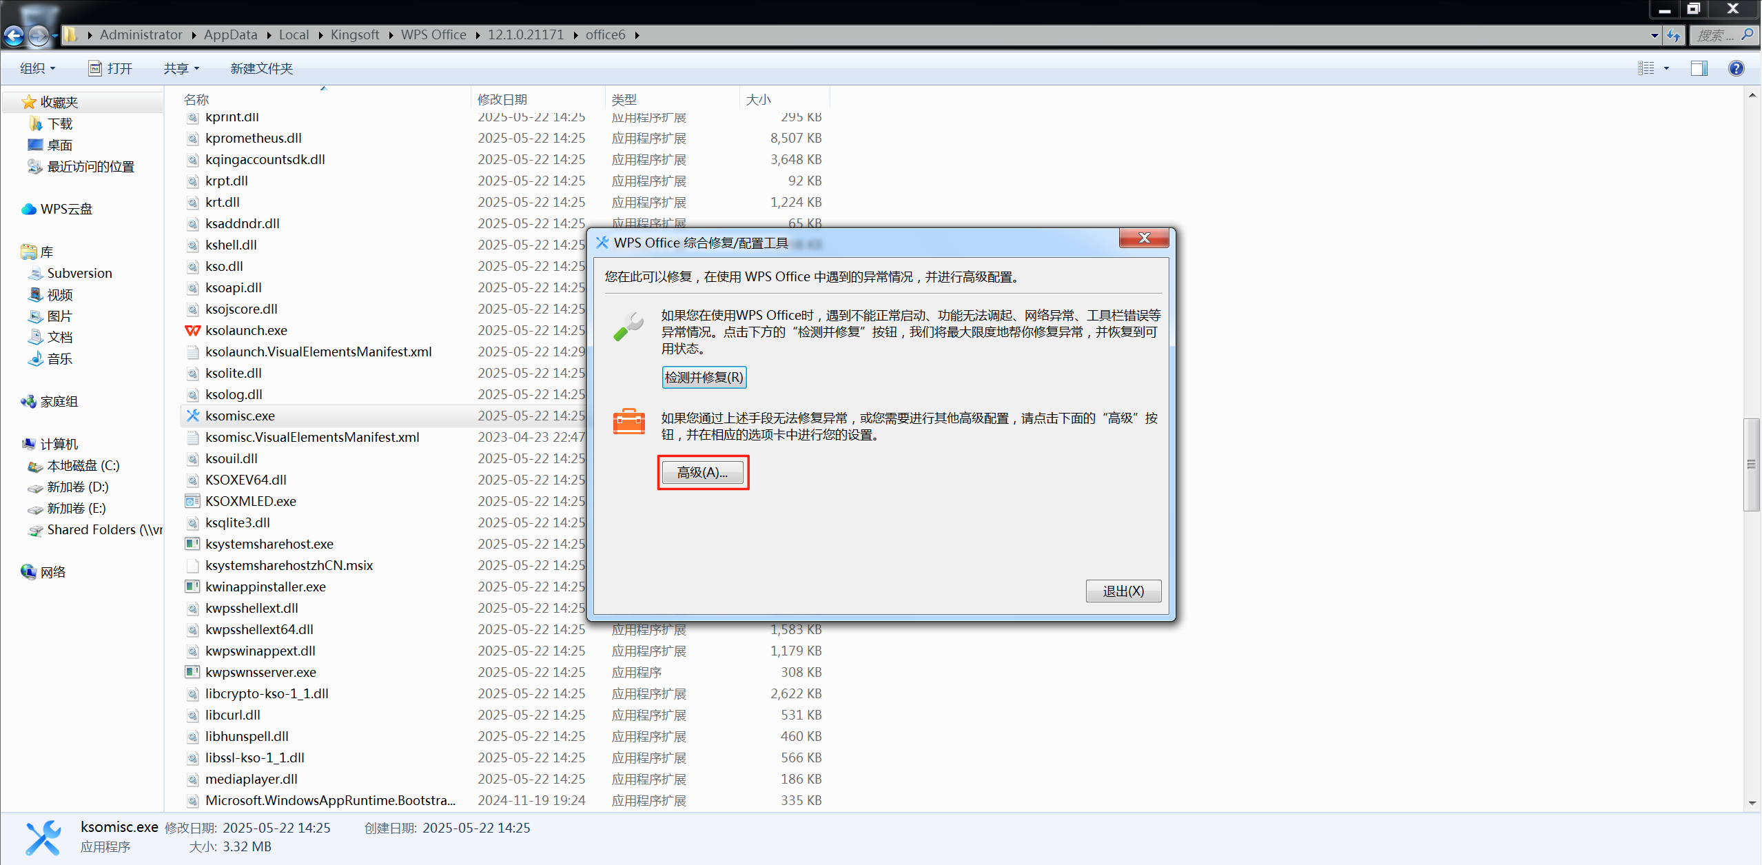Navigate to 12.1.0.21171 in breadcrumb path

tap(526, 34)
